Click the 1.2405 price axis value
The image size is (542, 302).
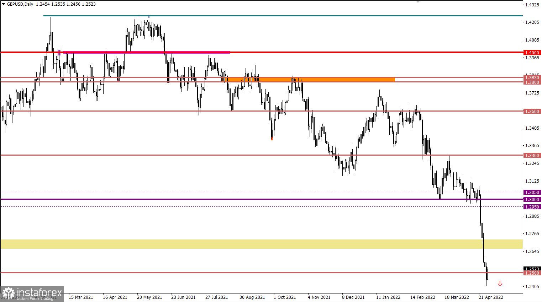pyautogui.click(x=532, y=287)
